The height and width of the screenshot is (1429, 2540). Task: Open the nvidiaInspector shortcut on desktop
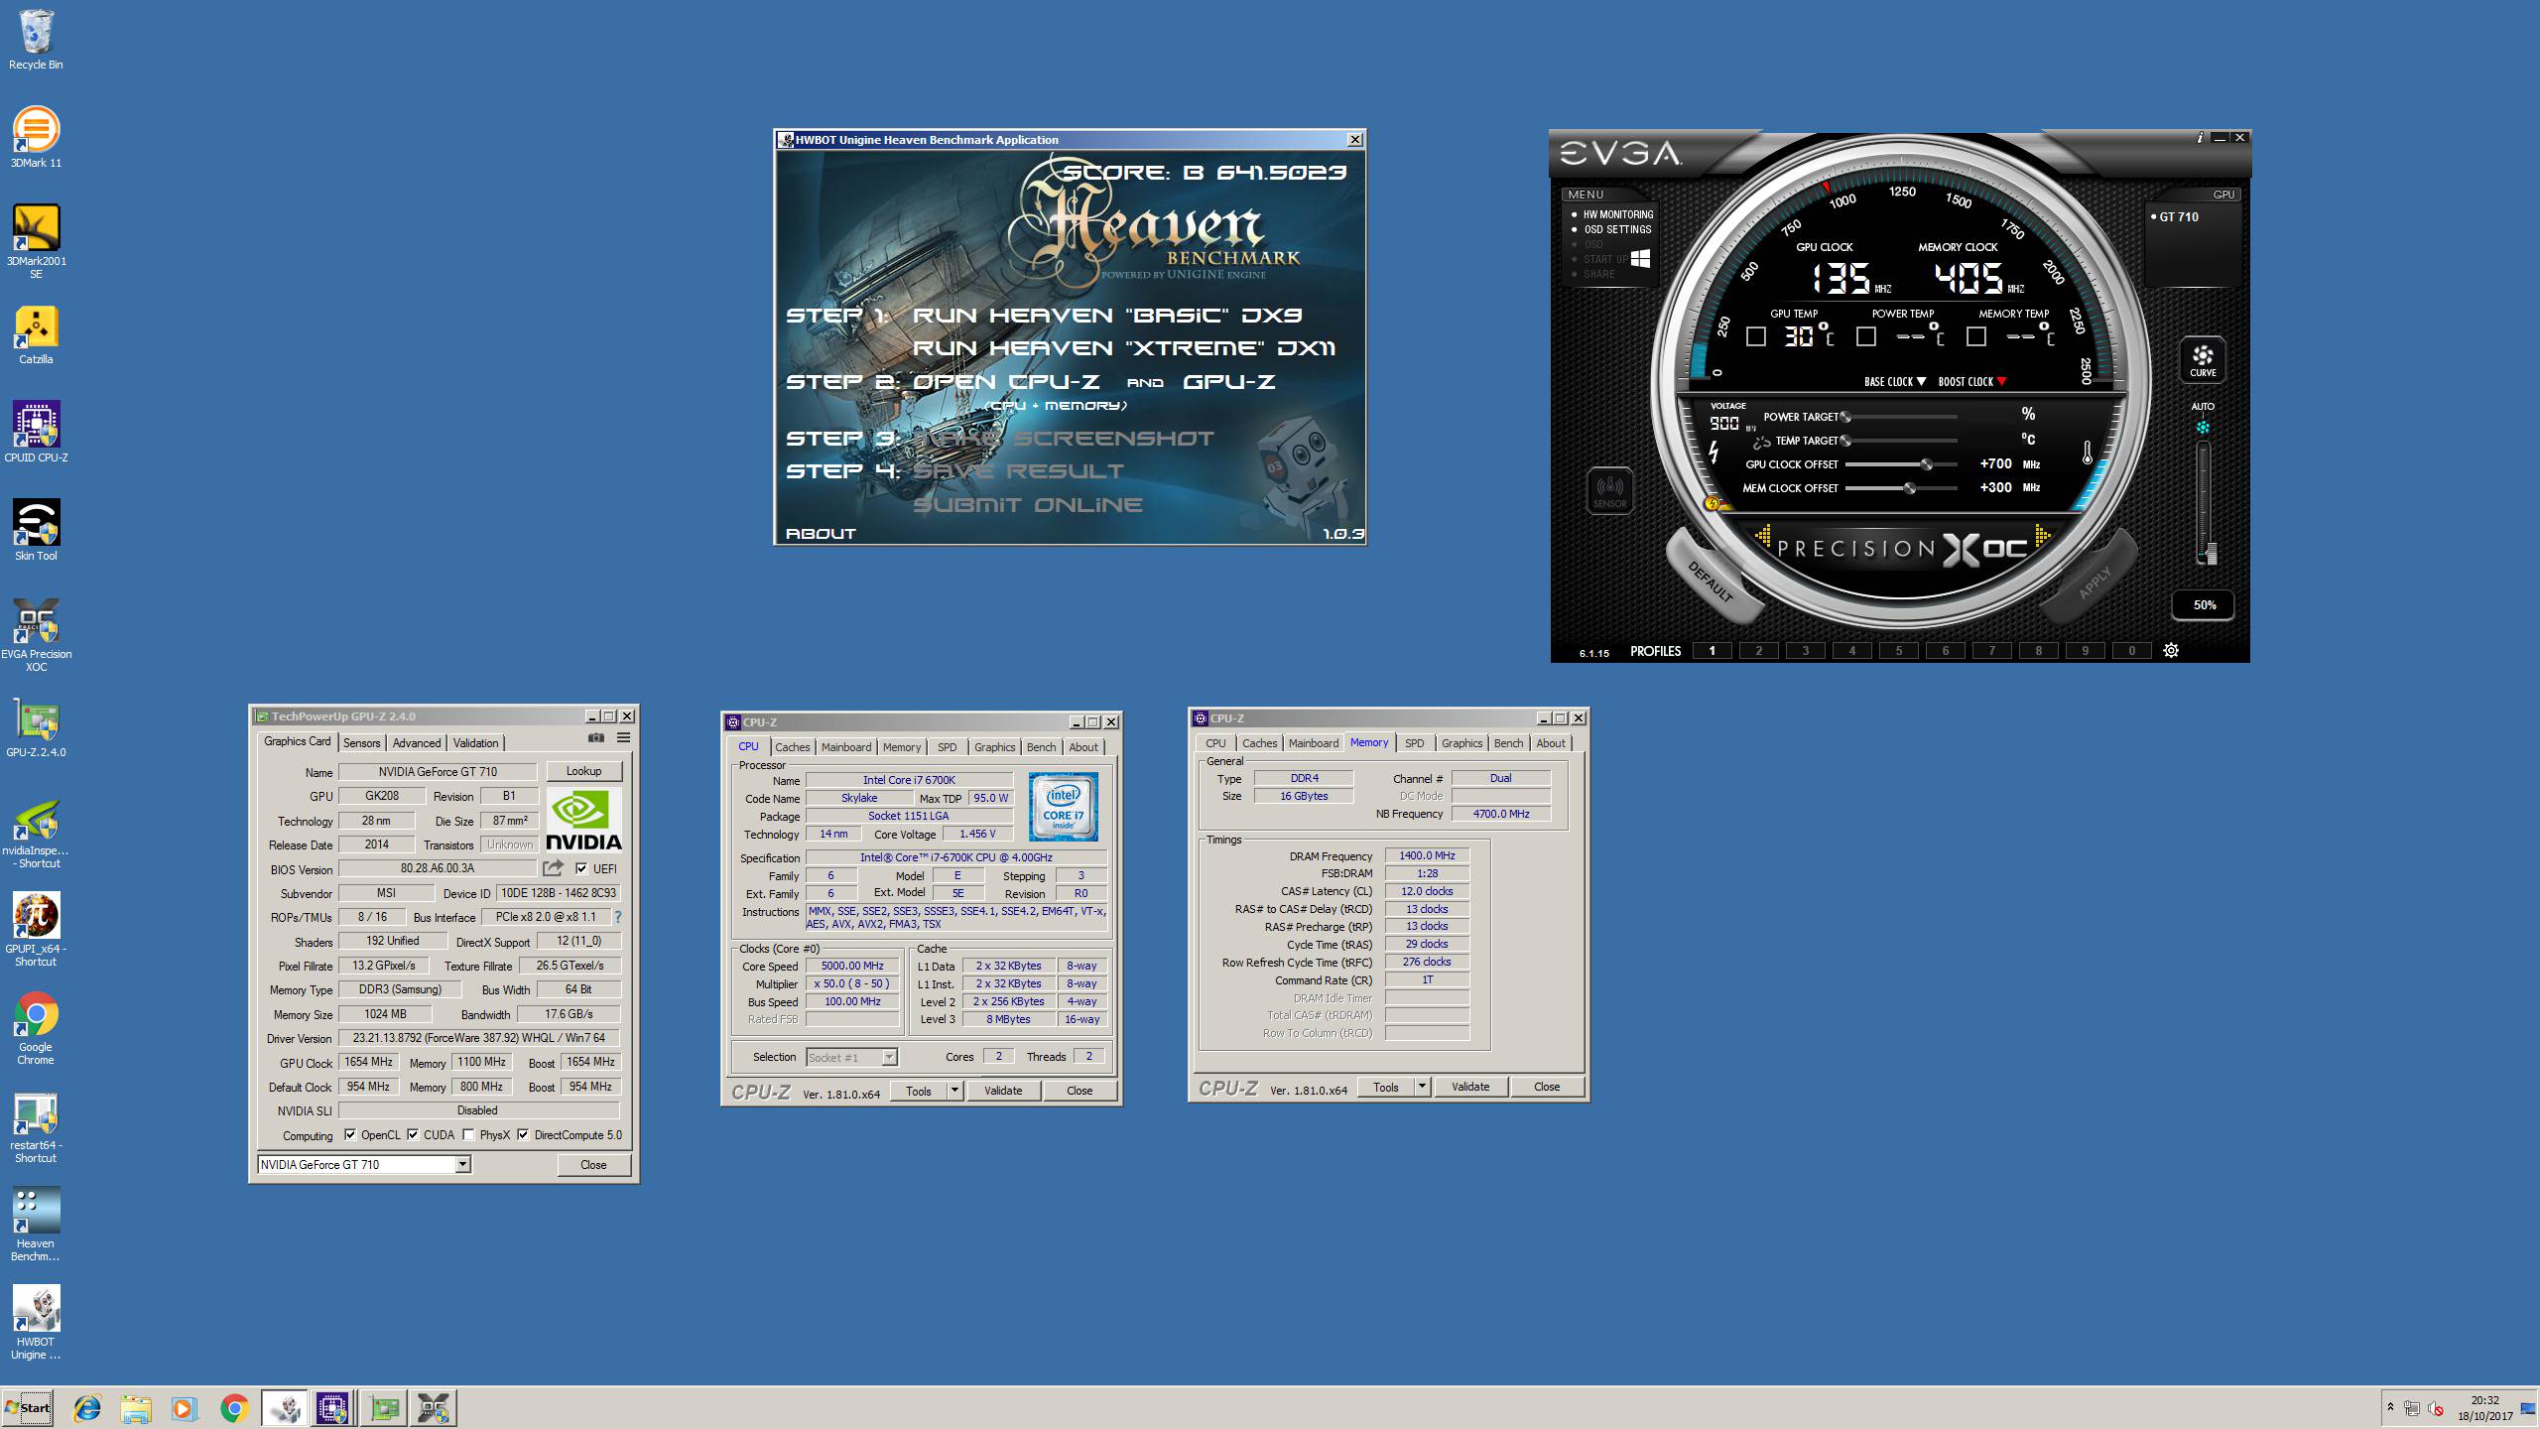tap(36, 834)
